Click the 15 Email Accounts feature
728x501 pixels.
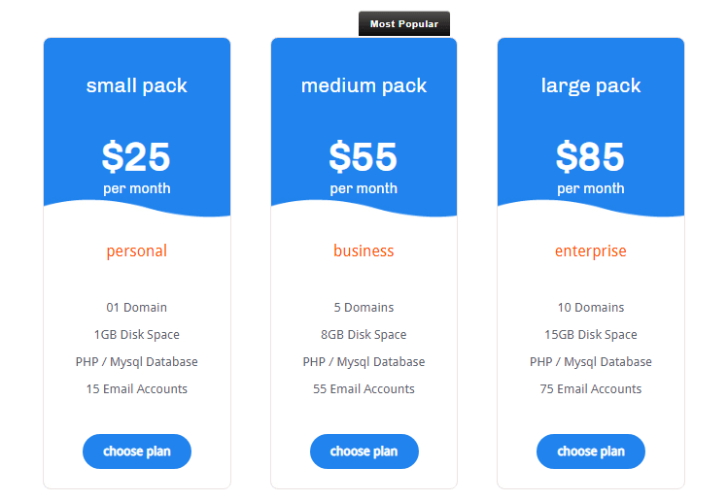click(137, 388)
